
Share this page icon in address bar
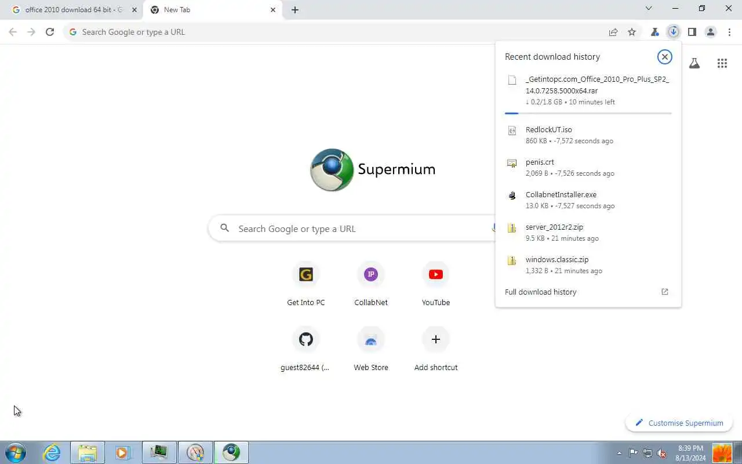pyautogui.click(x=613, y=32)
